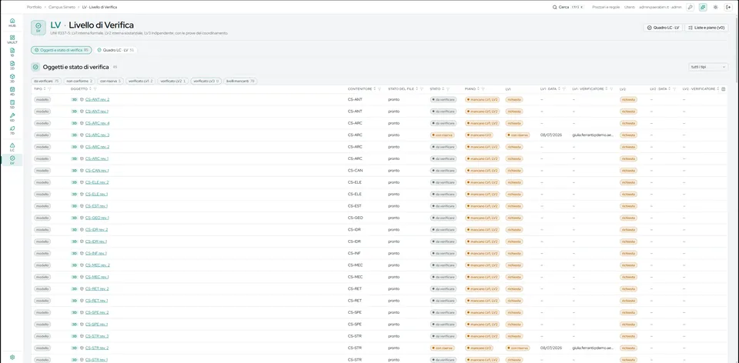Open settings gear at sidebar bottom
Viewport: 739px width, 363px height.
pos(12,357)
